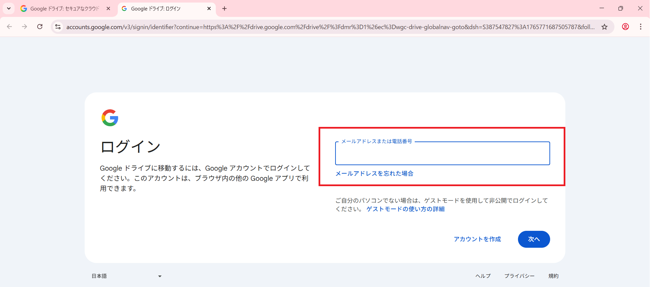The height and width of the screenshot is (287, 650).
Task: Open the ヘルプ footer link
Action: click(x=483, y=276)
